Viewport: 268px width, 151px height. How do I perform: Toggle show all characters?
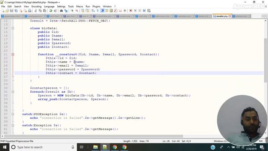point(98,10)
